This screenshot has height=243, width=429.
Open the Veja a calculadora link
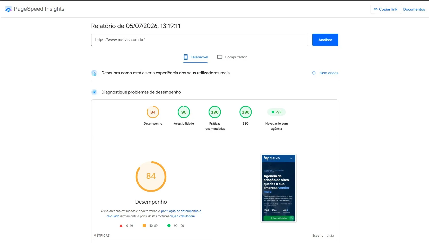(x=183, y=216)
